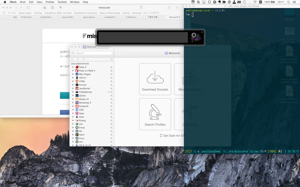Open Search Profiles in Dash
The width and height of the screenshot is (300, 187).
point(155,114)
